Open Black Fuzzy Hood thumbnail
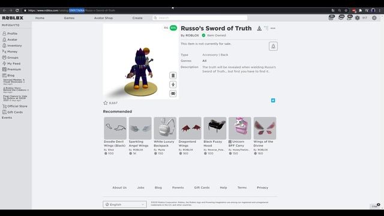Viewport: 384px width, 216px height. 215,128
